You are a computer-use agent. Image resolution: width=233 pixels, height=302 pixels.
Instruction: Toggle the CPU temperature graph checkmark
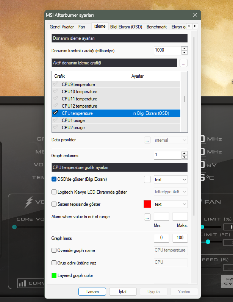[55, 113]
